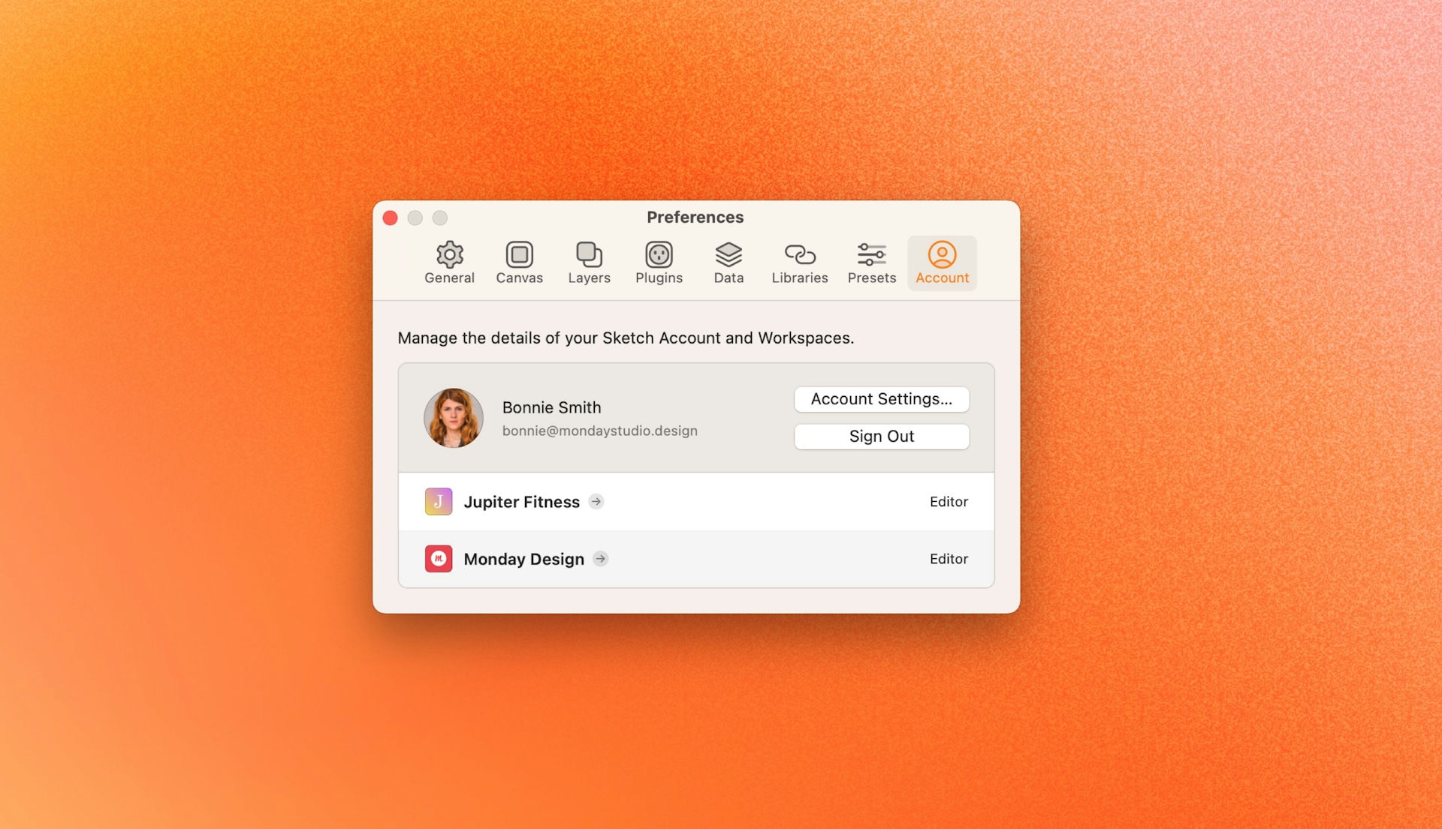Switch to Canvas preferences tab

click(520, 262)
